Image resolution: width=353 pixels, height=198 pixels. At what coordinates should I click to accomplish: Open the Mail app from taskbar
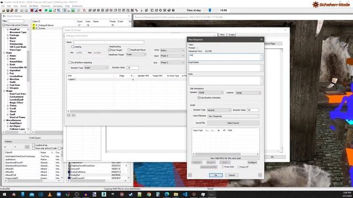32,194
